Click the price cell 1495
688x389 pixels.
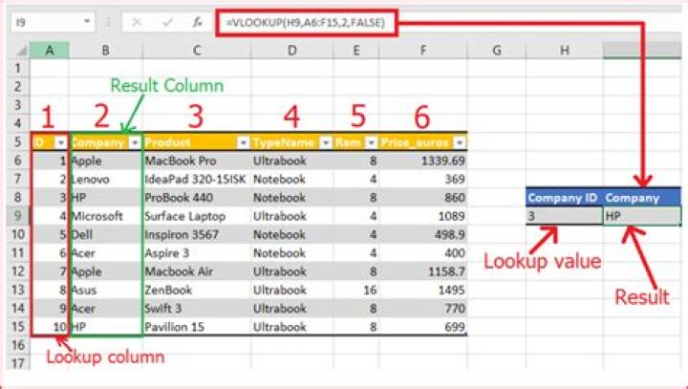(423, 290)
